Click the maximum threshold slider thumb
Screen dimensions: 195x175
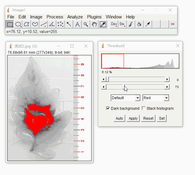tap(124, 87)
